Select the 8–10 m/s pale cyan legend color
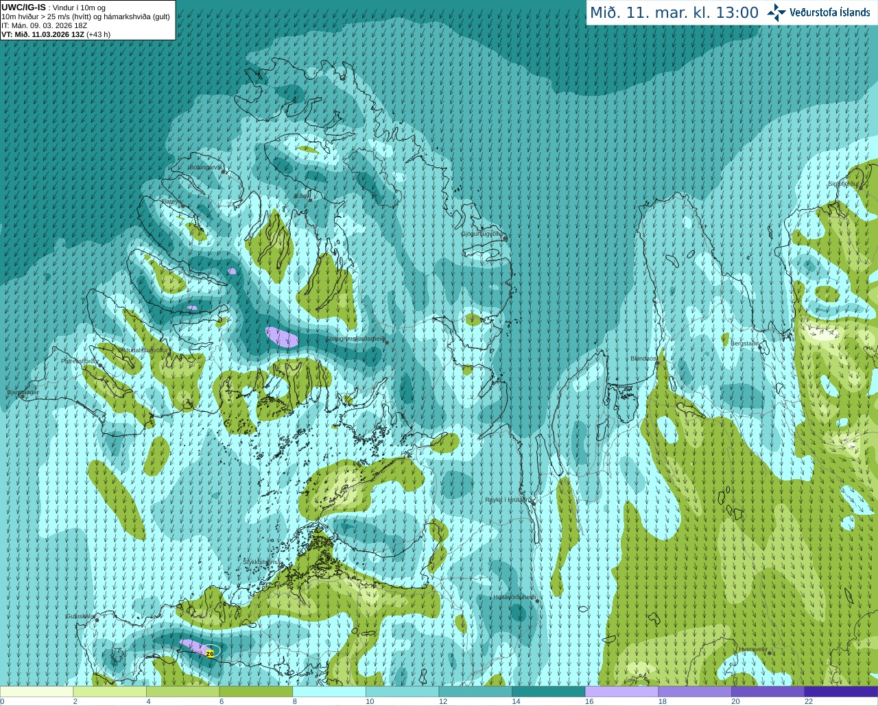 pos(329,692)
